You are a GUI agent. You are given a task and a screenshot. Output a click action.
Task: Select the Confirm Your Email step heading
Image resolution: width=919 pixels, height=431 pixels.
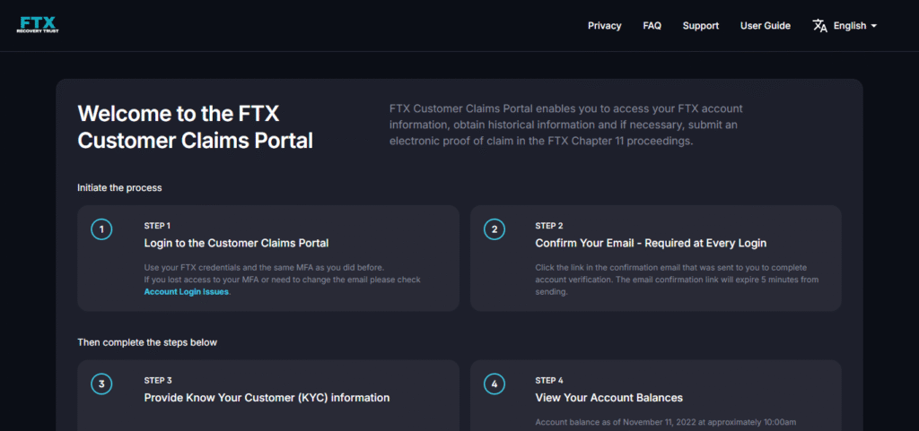[651, 244]
